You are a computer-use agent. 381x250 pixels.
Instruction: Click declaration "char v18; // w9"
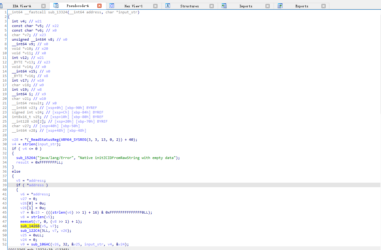pos(28,85)
